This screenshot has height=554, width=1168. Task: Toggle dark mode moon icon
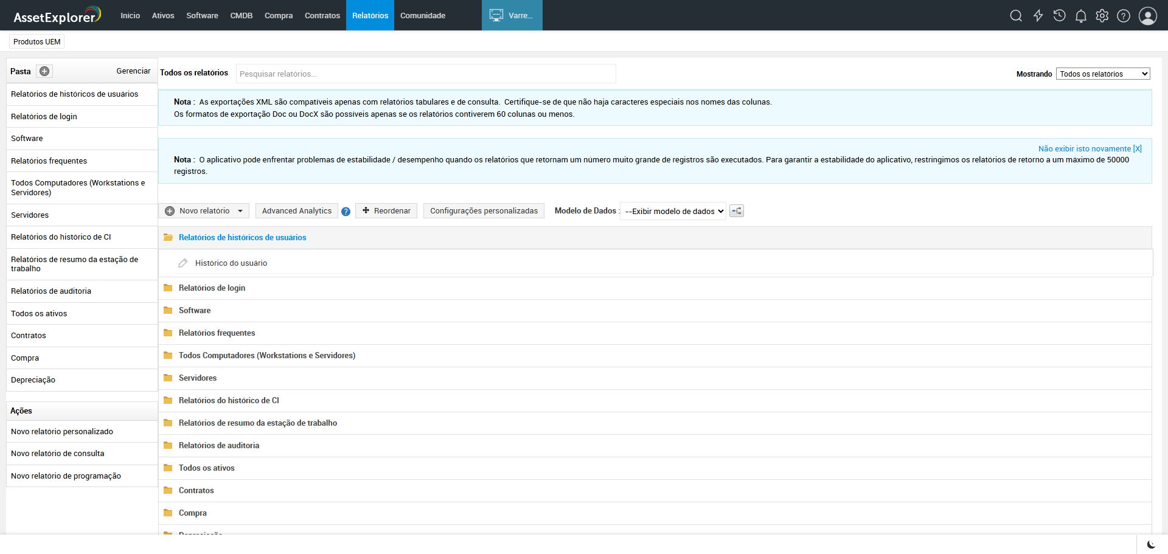pos(1151,544)
